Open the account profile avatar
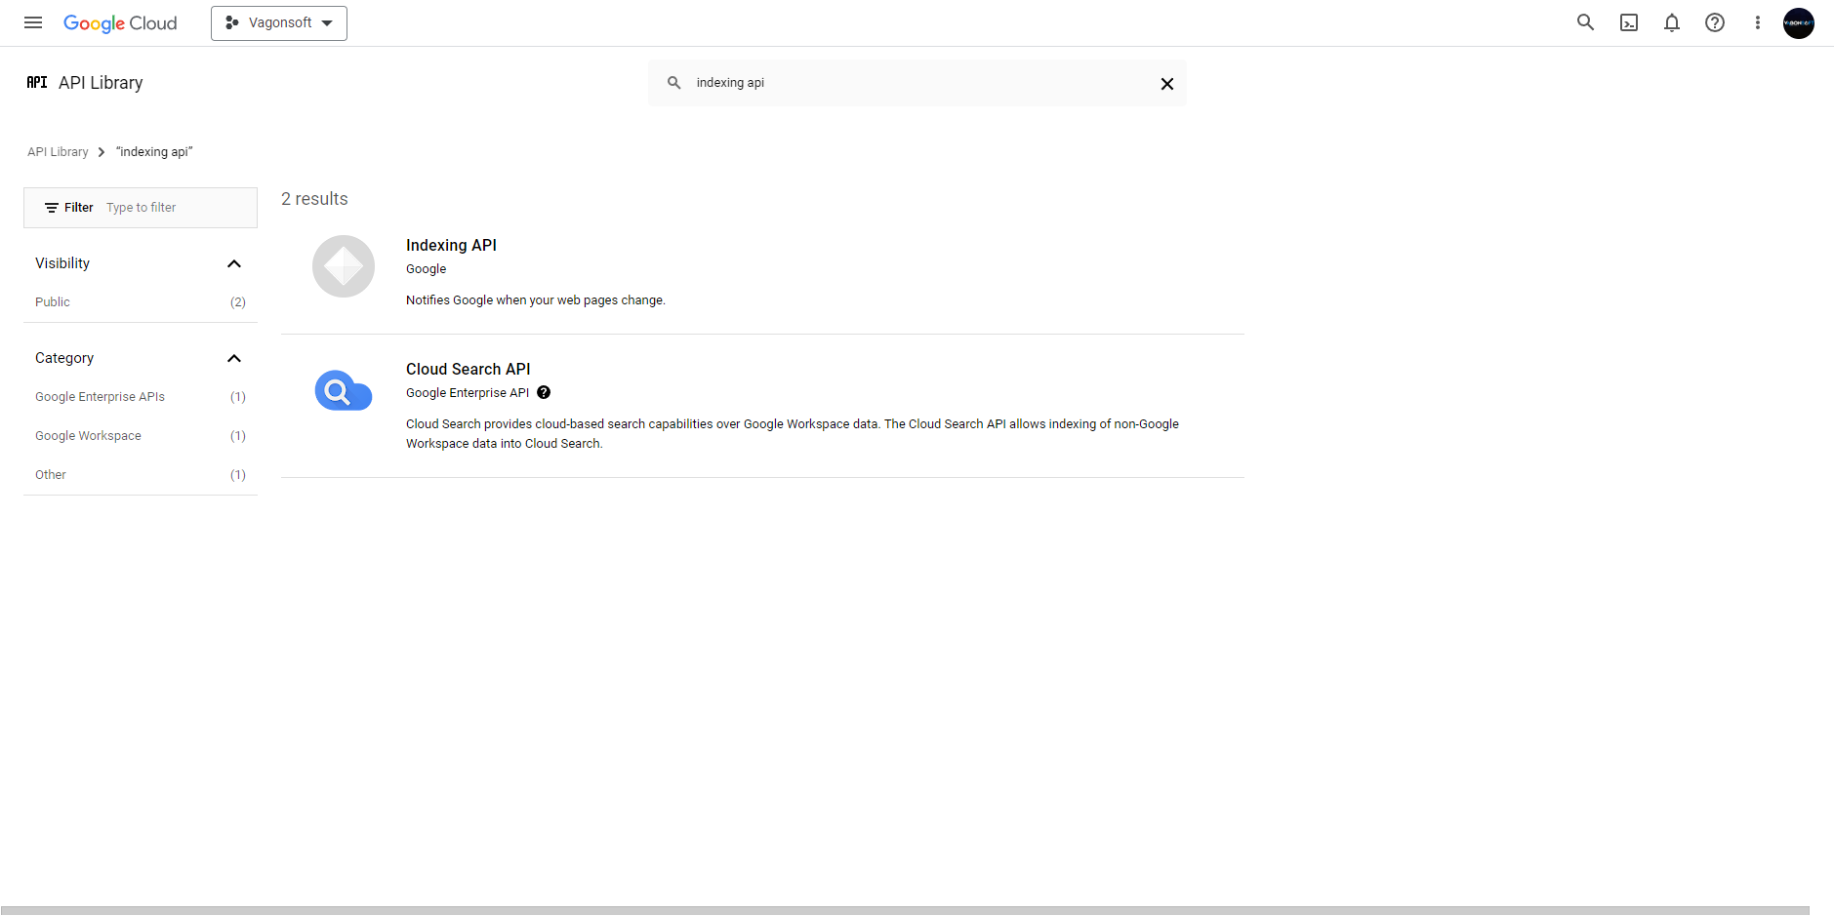The height and width of the screenshot is (916, 1834). pyautogui.click(x=1799, y=22)
